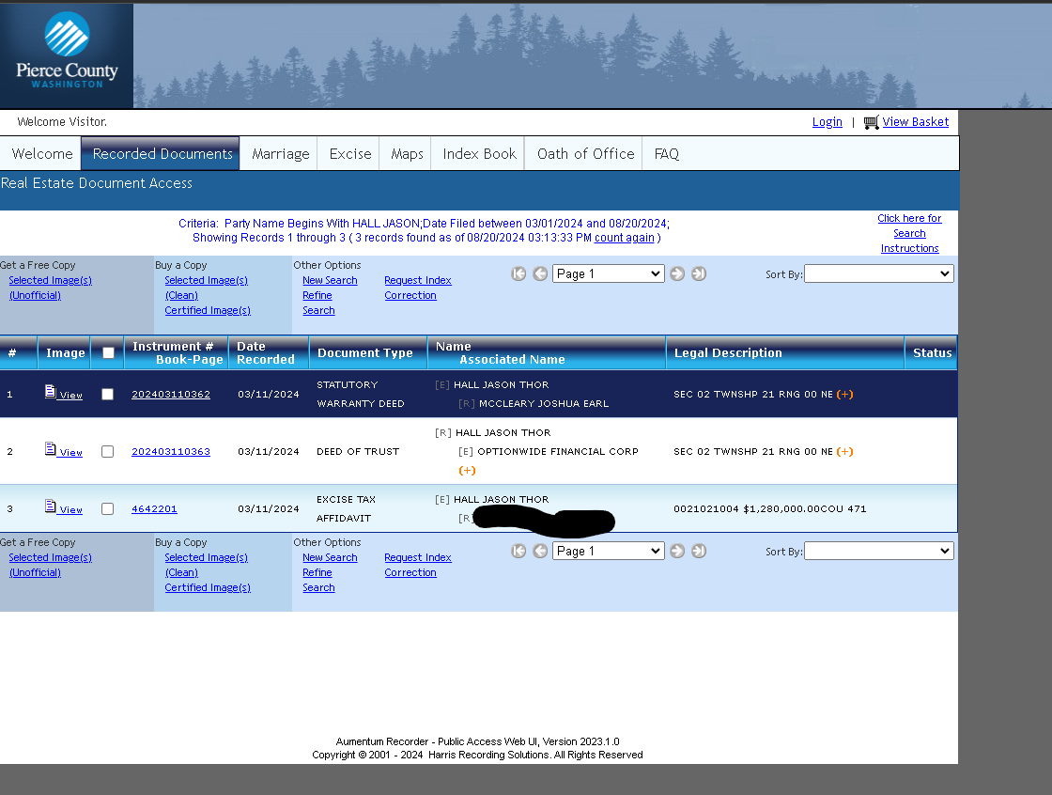
Task: Click the bottom New Search link
Action: 330,558
